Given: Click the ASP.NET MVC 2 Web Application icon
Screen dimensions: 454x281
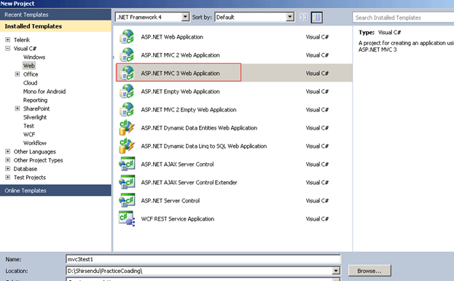Looking at the screenshot, I should coord(127,55).
